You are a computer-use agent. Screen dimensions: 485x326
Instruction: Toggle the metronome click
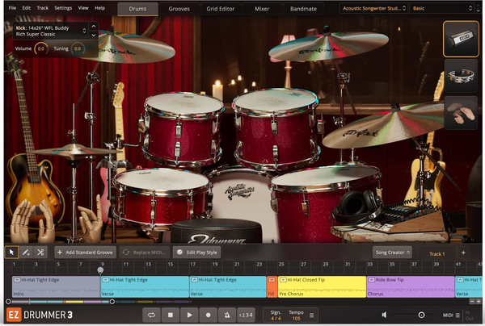click(x=227, y=314)
